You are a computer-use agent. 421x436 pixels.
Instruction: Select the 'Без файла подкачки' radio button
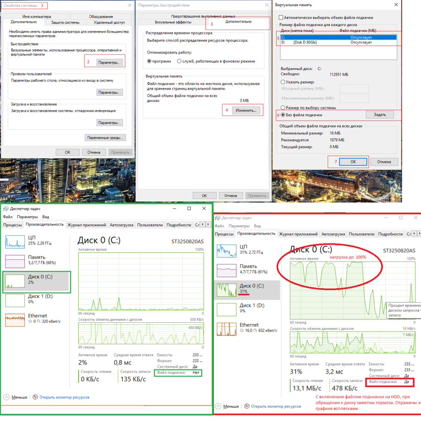pyautogui.click(x=283, y=115)
